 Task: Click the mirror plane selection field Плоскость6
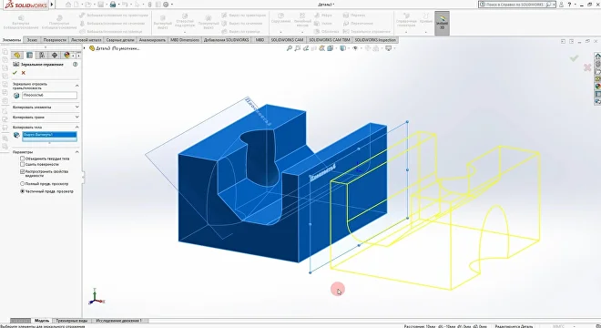pyautogui.click(x=49, y=95)
